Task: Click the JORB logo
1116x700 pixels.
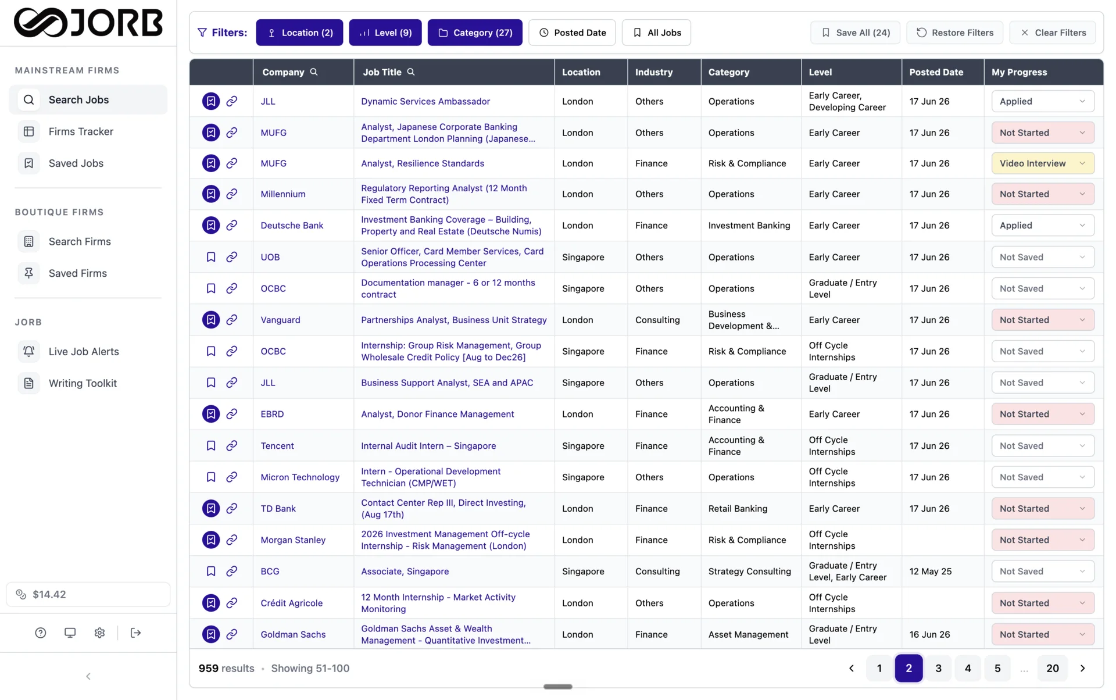Action: (88, 23)
